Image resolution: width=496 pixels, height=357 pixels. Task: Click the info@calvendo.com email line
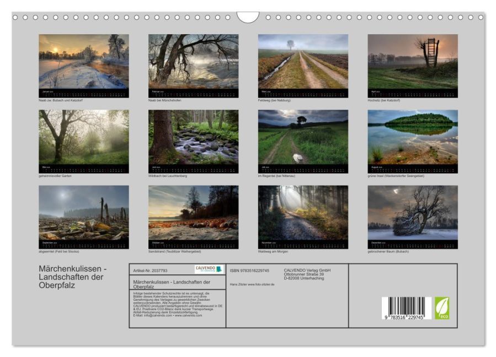pyautogui.click(x=167, y=315)
